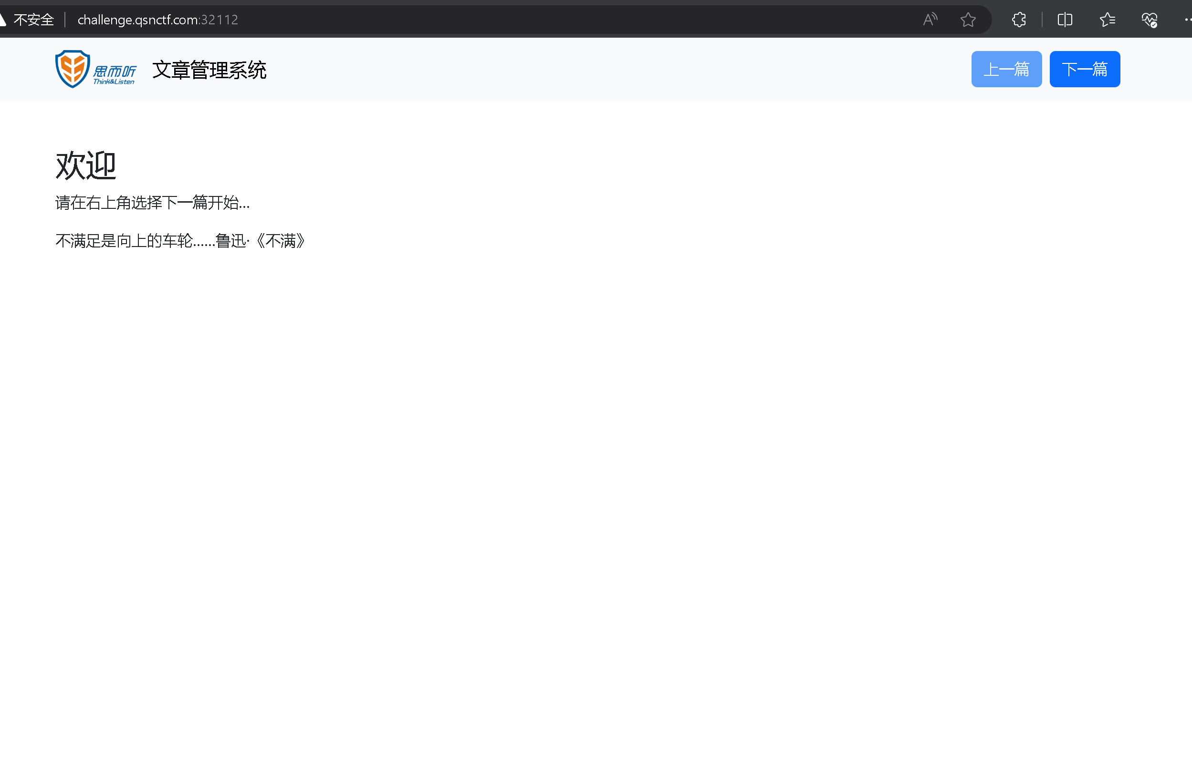Open the browser extensions puzzle icon
Screen dimensions: 1192x772
tap(1019, 20)
